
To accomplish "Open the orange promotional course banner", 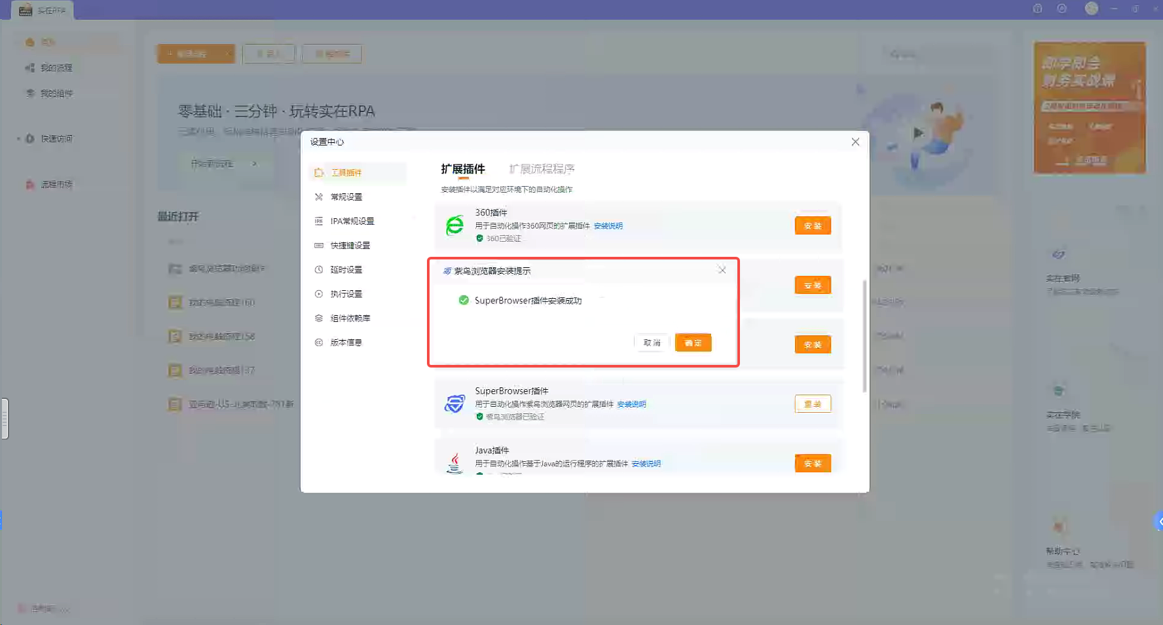I will coord(1090,107).
